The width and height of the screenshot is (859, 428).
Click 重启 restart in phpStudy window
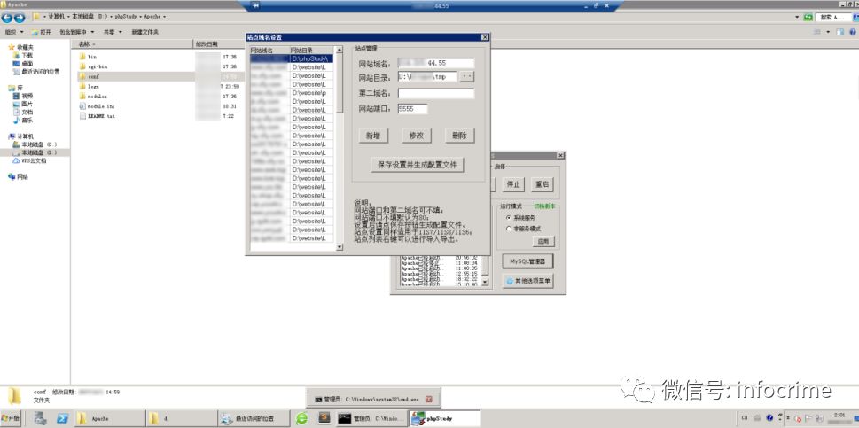pos(542,184)
